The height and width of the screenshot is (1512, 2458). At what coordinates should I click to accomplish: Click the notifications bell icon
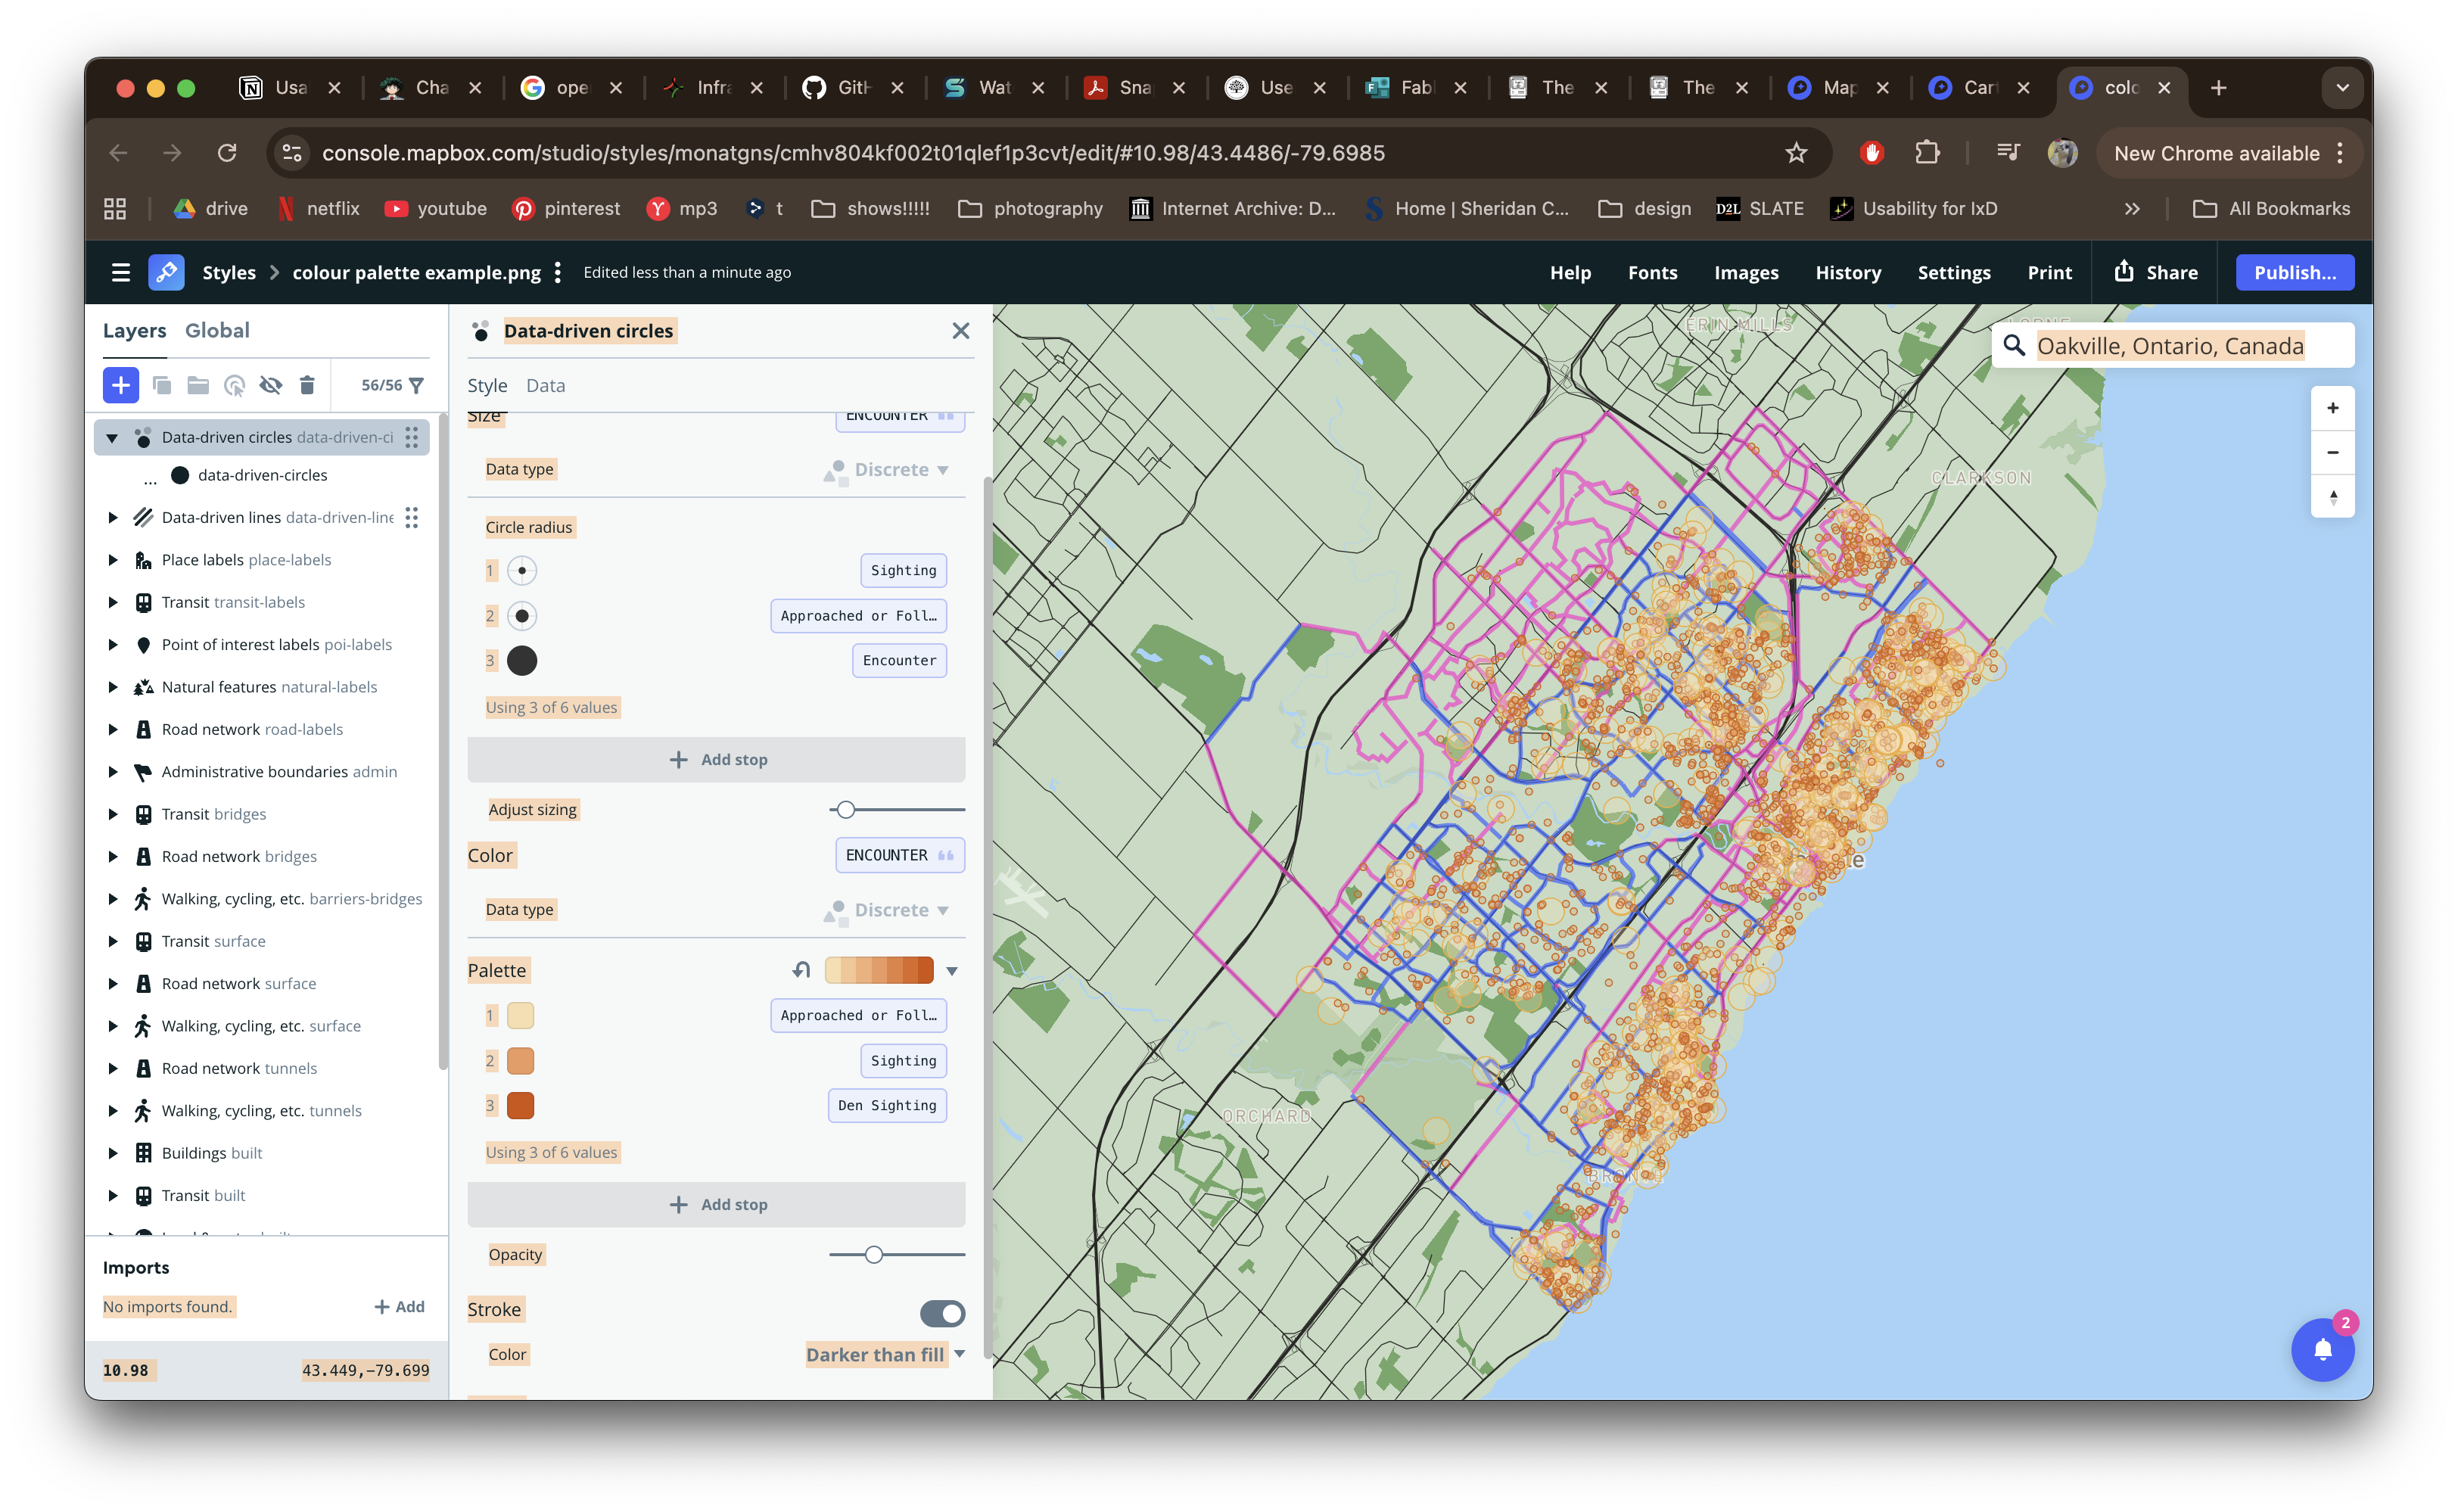pyautogui.click(x=2322, y=1350)
